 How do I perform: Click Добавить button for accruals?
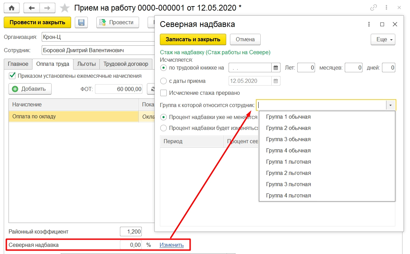(x=30, y=89)
